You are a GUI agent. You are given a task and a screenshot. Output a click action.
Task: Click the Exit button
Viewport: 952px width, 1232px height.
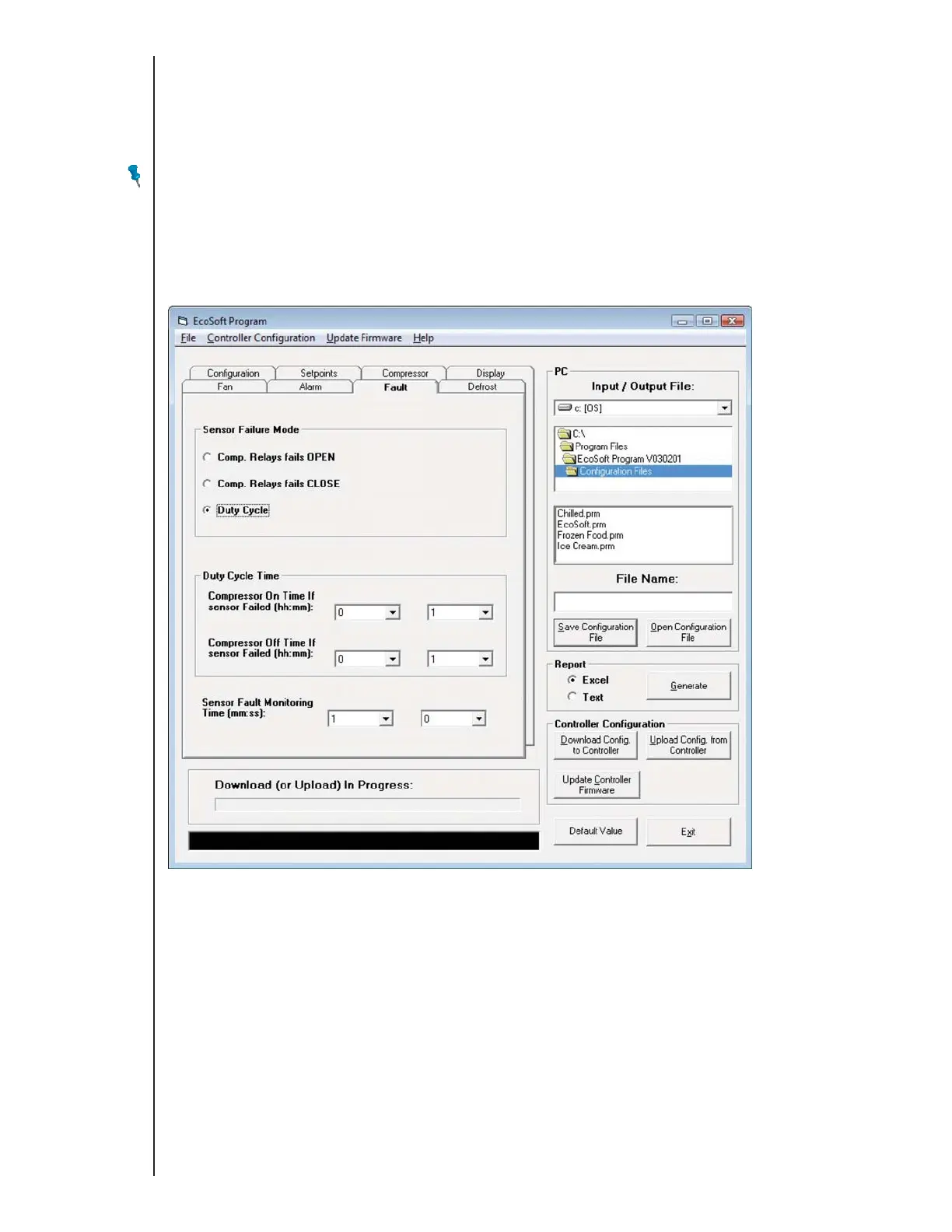(688, 831)
